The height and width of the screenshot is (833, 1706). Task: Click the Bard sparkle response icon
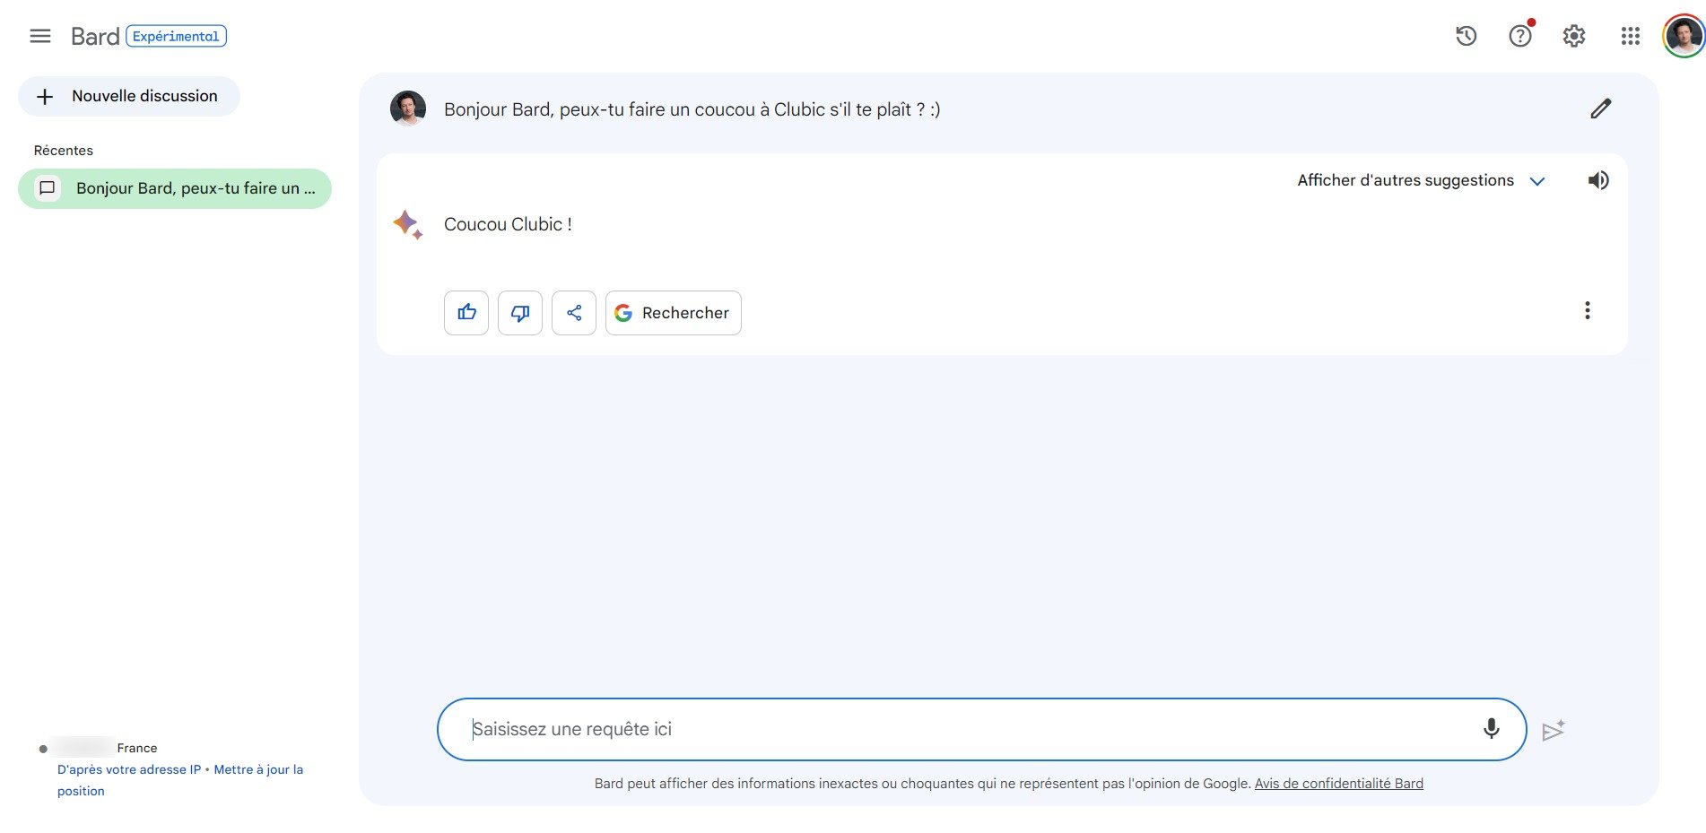pyautogui.click(x=407, y=224)
